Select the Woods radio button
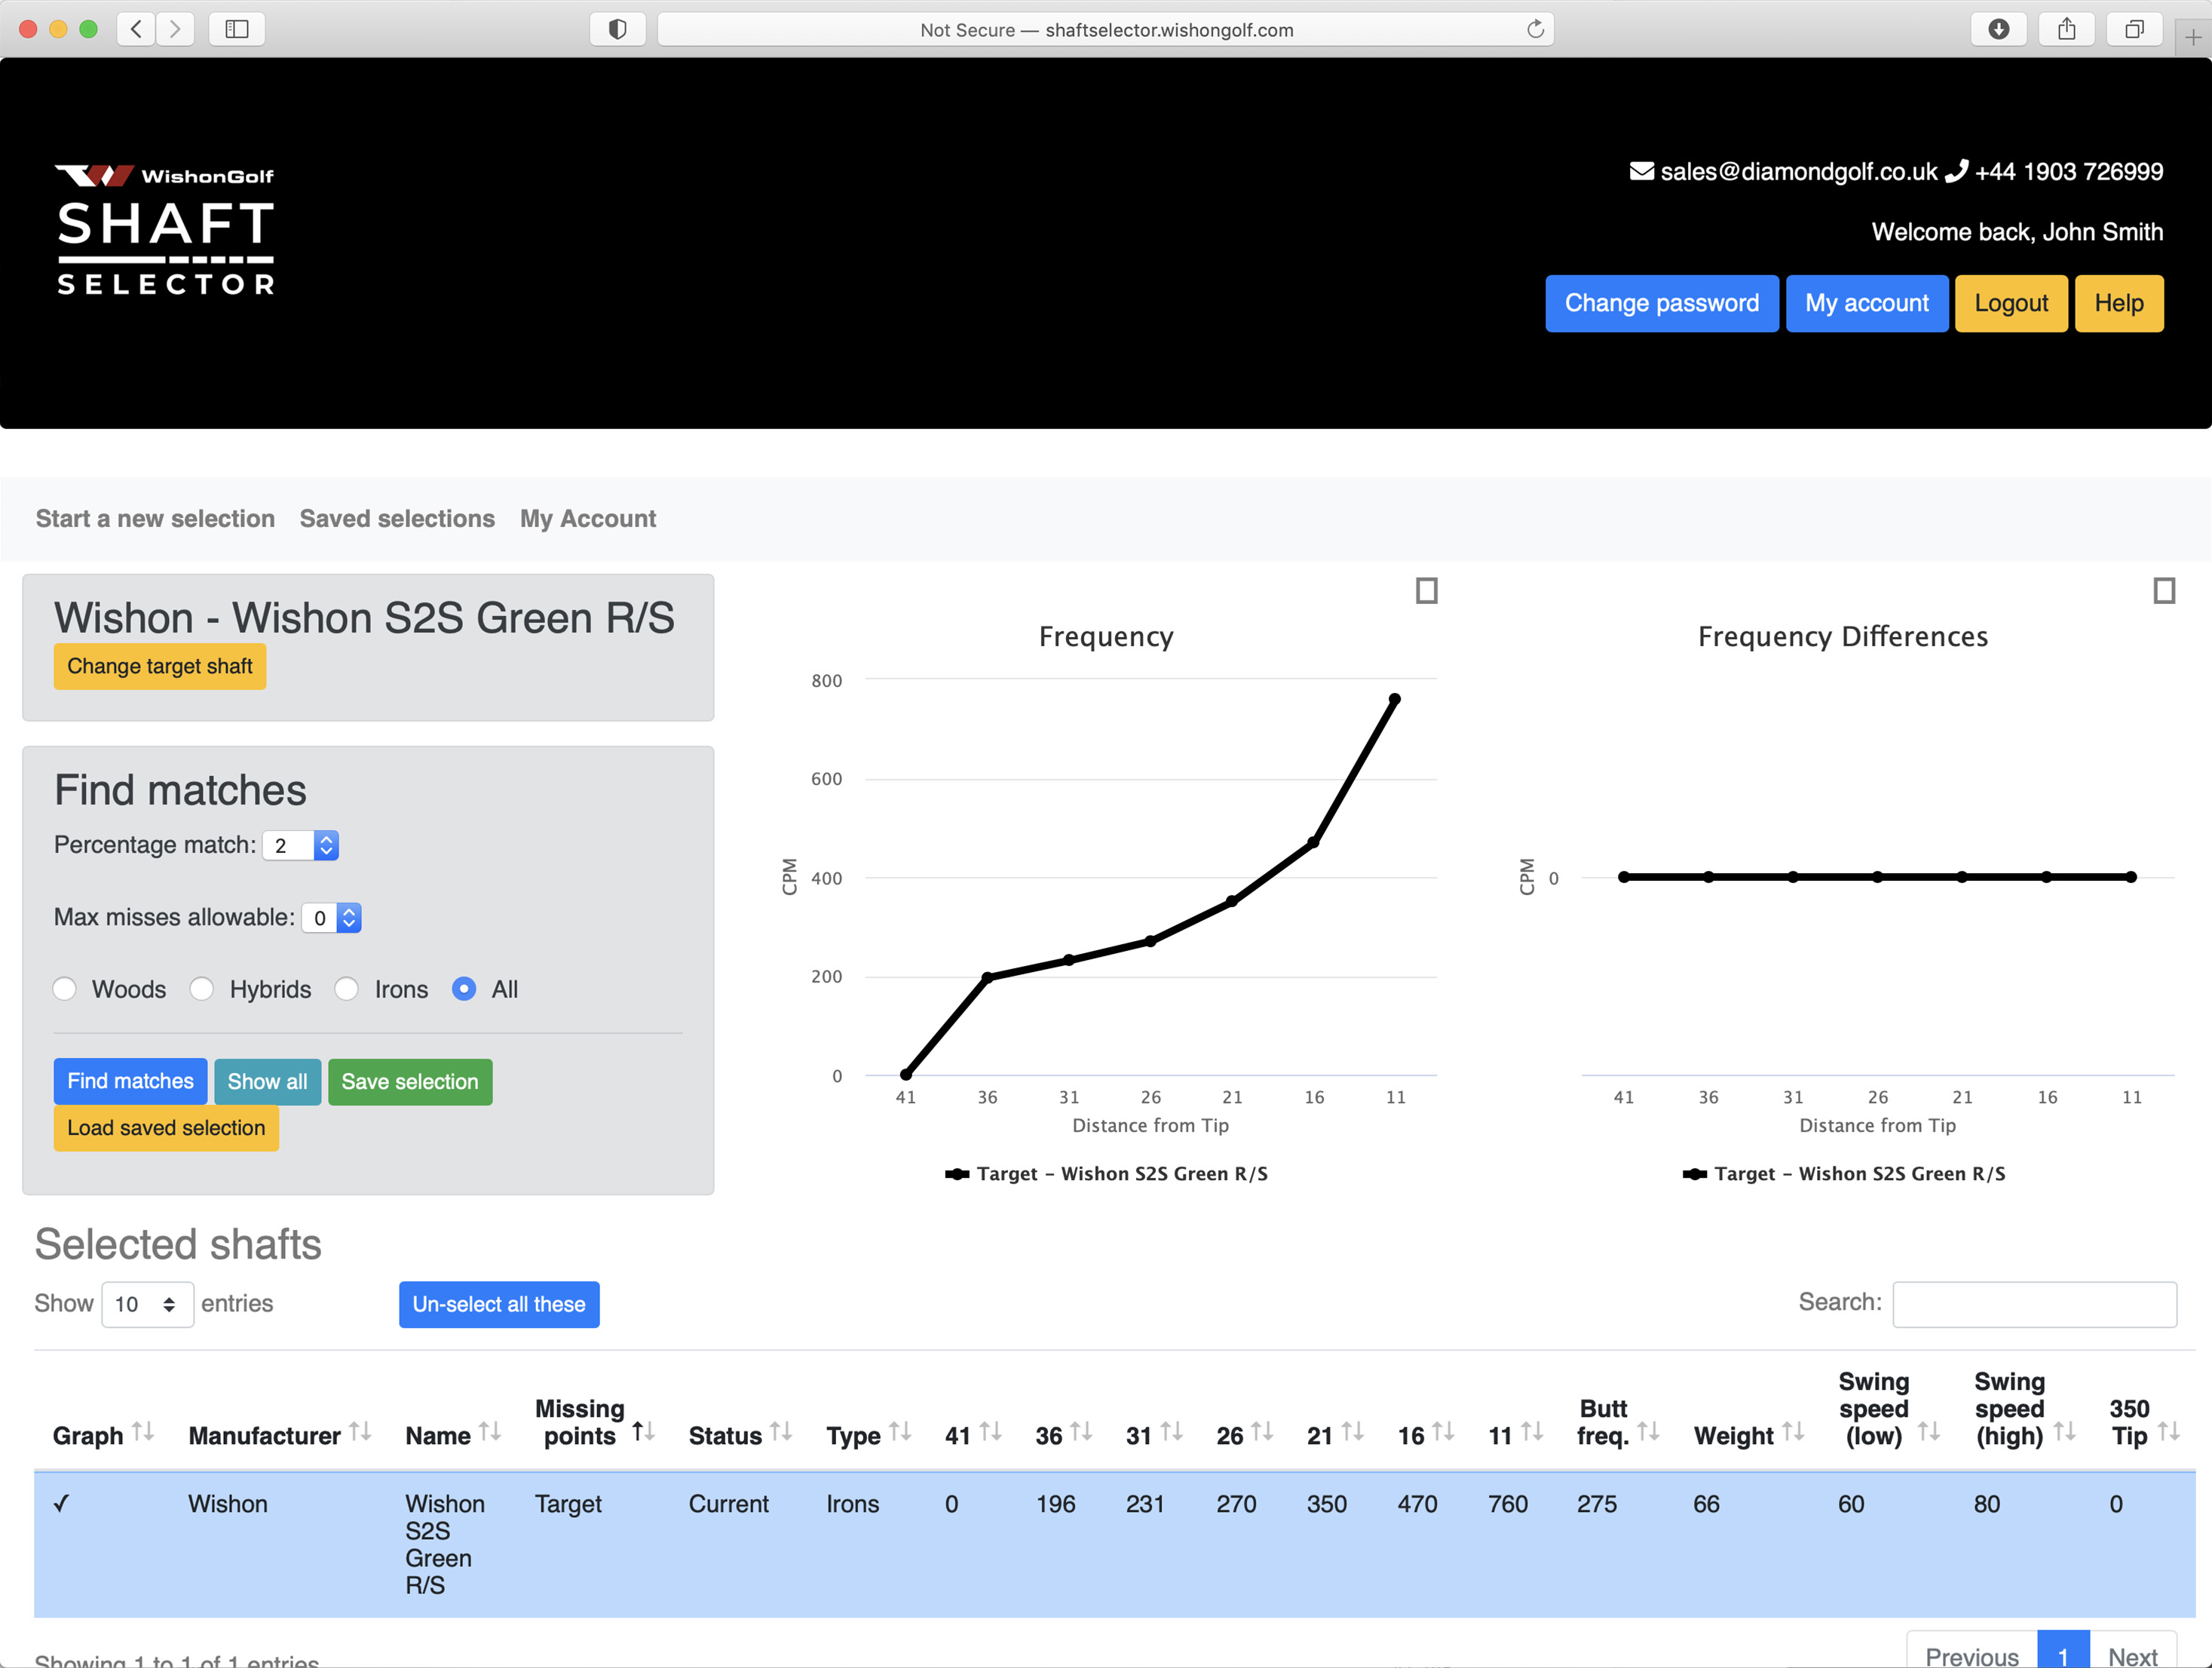Viewport: 2212px width, 1668px height. (x=65, y=989)
